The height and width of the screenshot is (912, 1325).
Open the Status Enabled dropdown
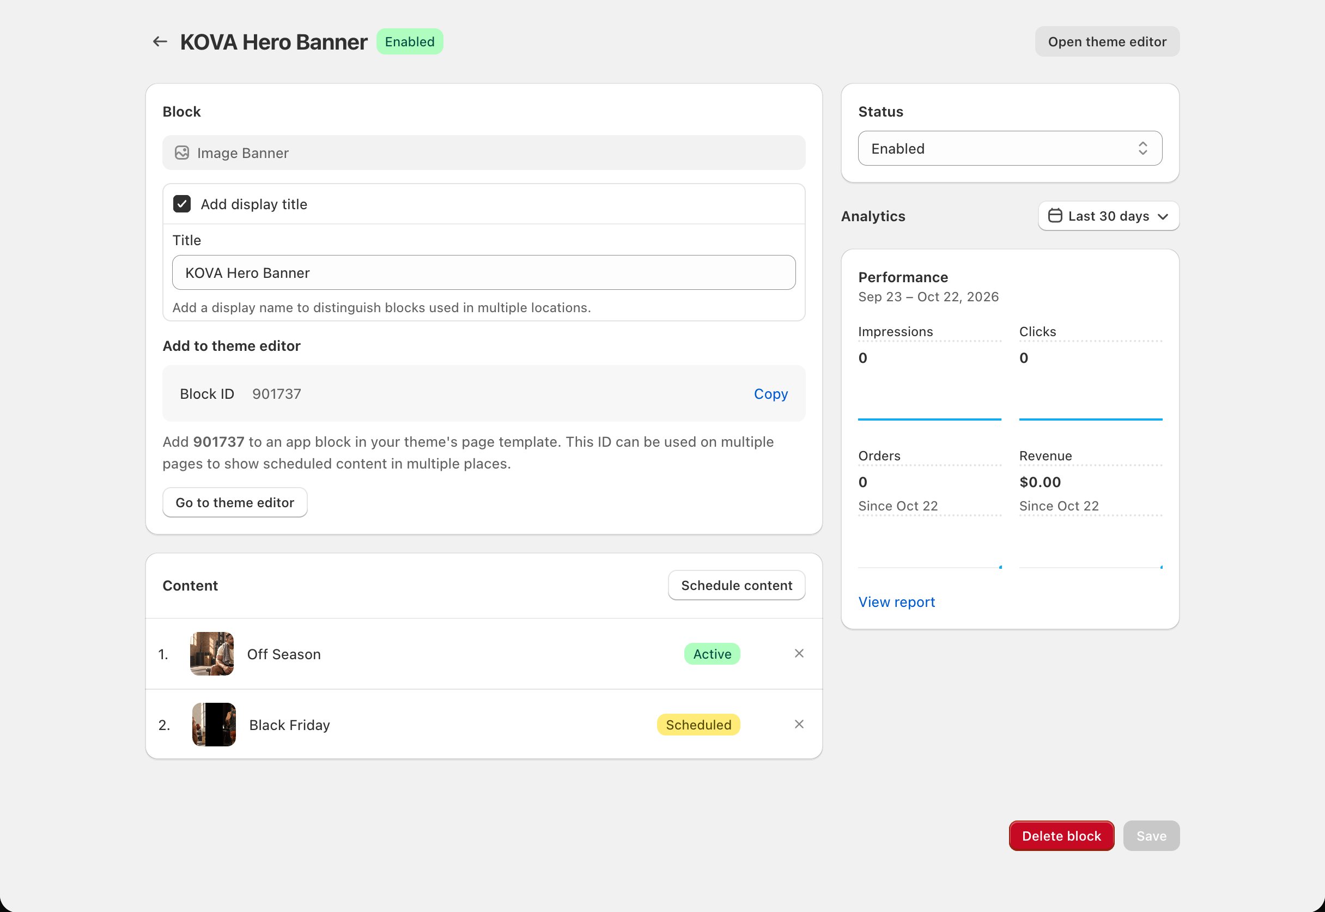pos(1010,149)
